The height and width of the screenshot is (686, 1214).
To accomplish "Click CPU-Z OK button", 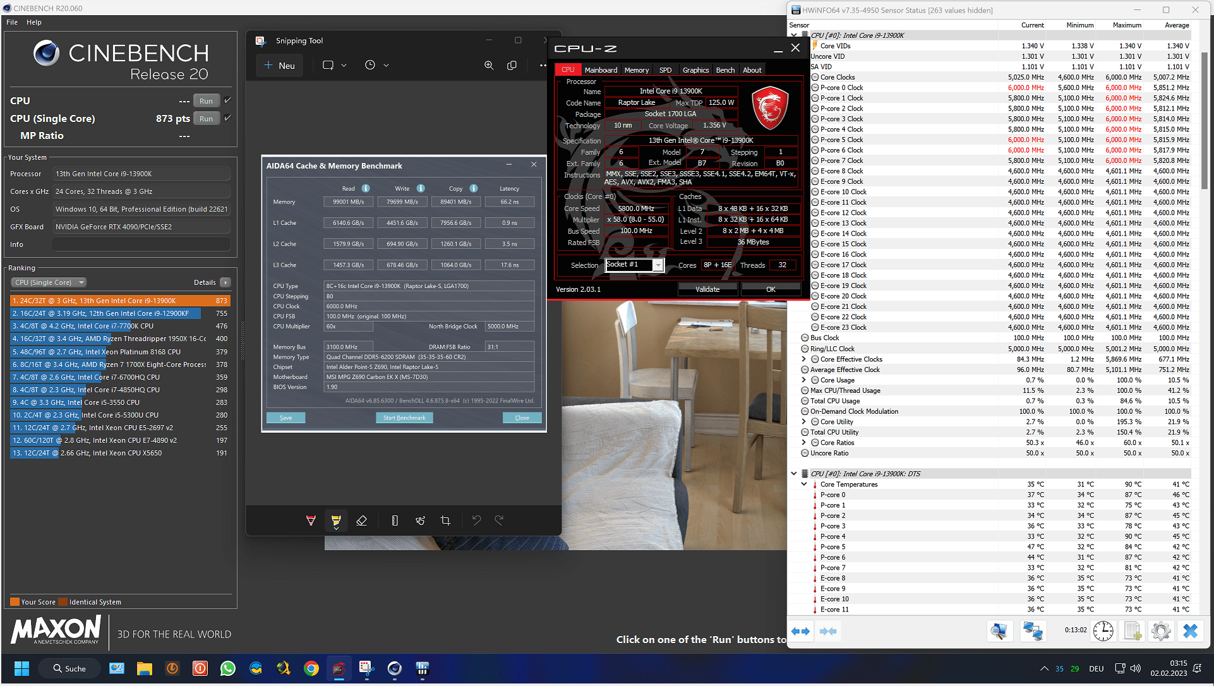I will [x=771, y=289].
